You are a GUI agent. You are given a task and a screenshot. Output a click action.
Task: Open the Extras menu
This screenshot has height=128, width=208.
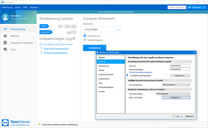point(18,7)
